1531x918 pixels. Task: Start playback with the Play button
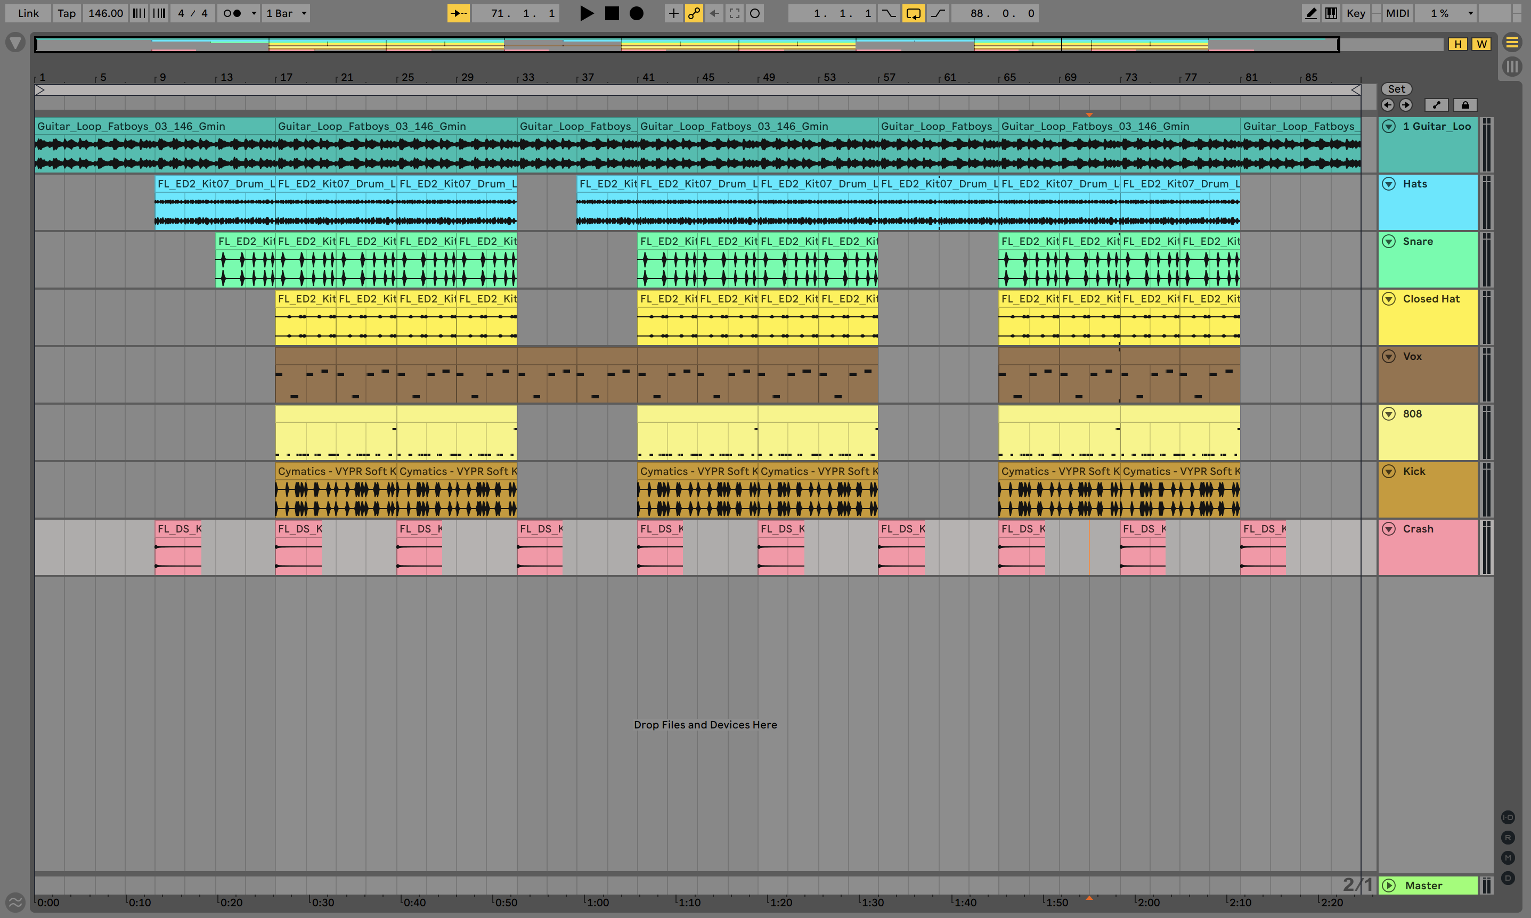(586, 13)
